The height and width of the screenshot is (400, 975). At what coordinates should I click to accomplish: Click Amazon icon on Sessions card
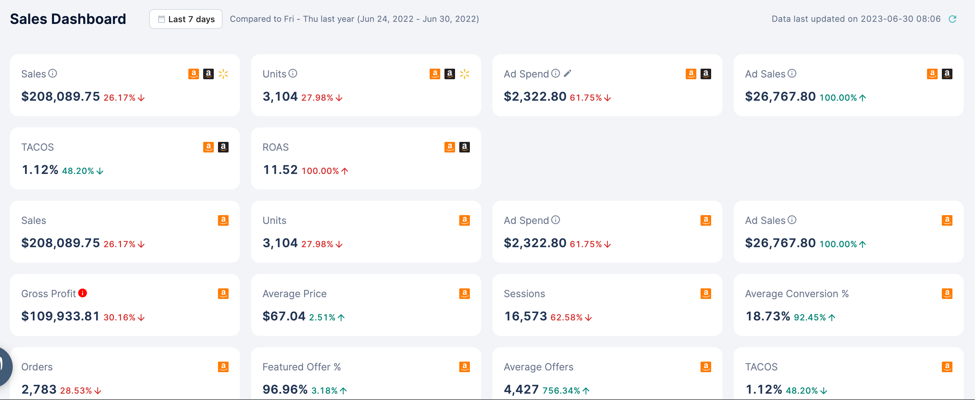click(705, 293)
